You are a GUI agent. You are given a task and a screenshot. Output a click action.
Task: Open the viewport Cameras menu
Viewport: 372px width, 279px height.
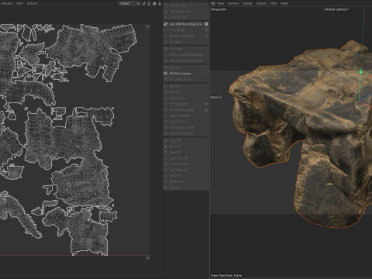coord(233,4)
